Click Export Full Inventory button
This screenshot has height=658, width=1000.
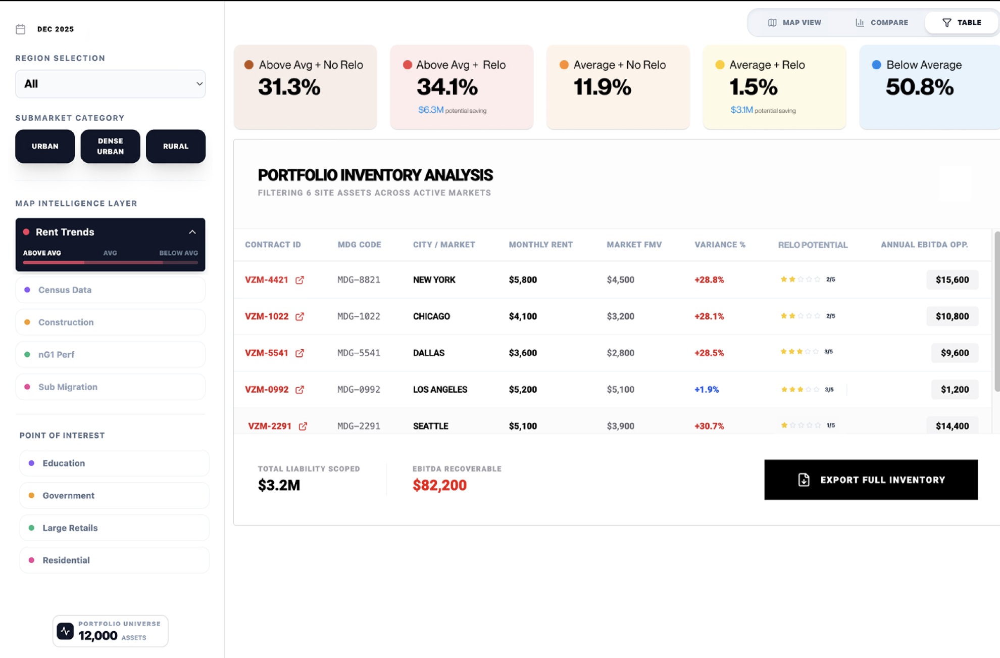point(871,480)
